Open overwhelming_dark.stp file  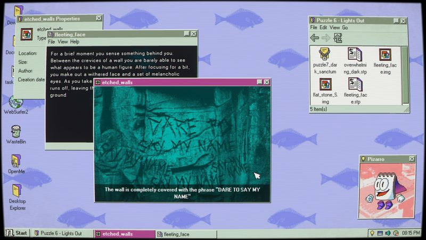click(355, 54)
